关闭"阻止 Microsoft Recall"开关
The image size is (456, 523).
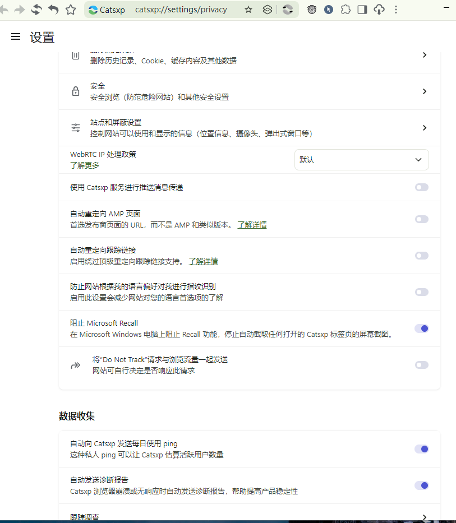pos(421,328)
